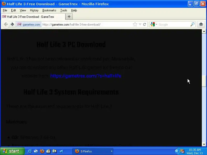The height and width of the screenshot is (155, 207).
Task: Open the File menu
Action: click(x=5, y=10)
